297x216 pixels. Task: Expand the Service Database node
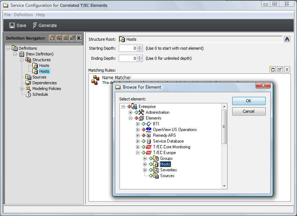pyautogui.click(x=138, y=141)
